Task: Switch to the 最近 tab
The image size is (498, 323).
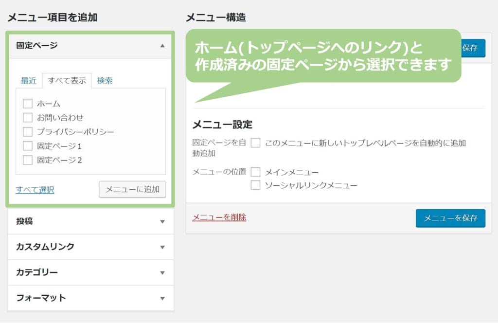Action: pyautogui.click(x=28, y=81)
